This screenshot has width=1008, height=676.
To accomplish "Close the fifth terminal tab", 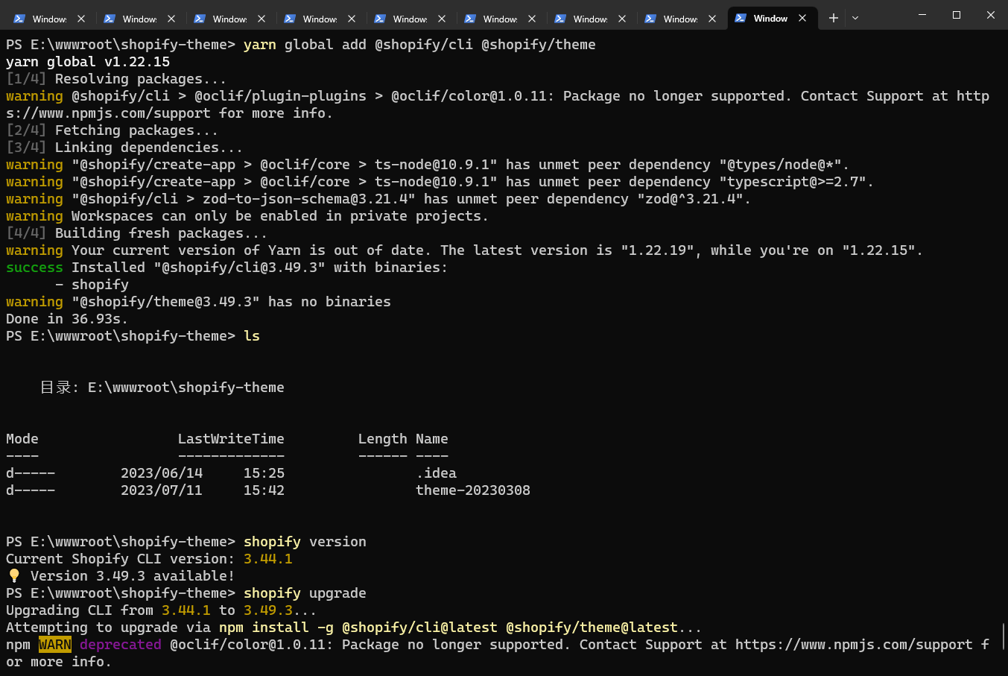I will 442,19.
